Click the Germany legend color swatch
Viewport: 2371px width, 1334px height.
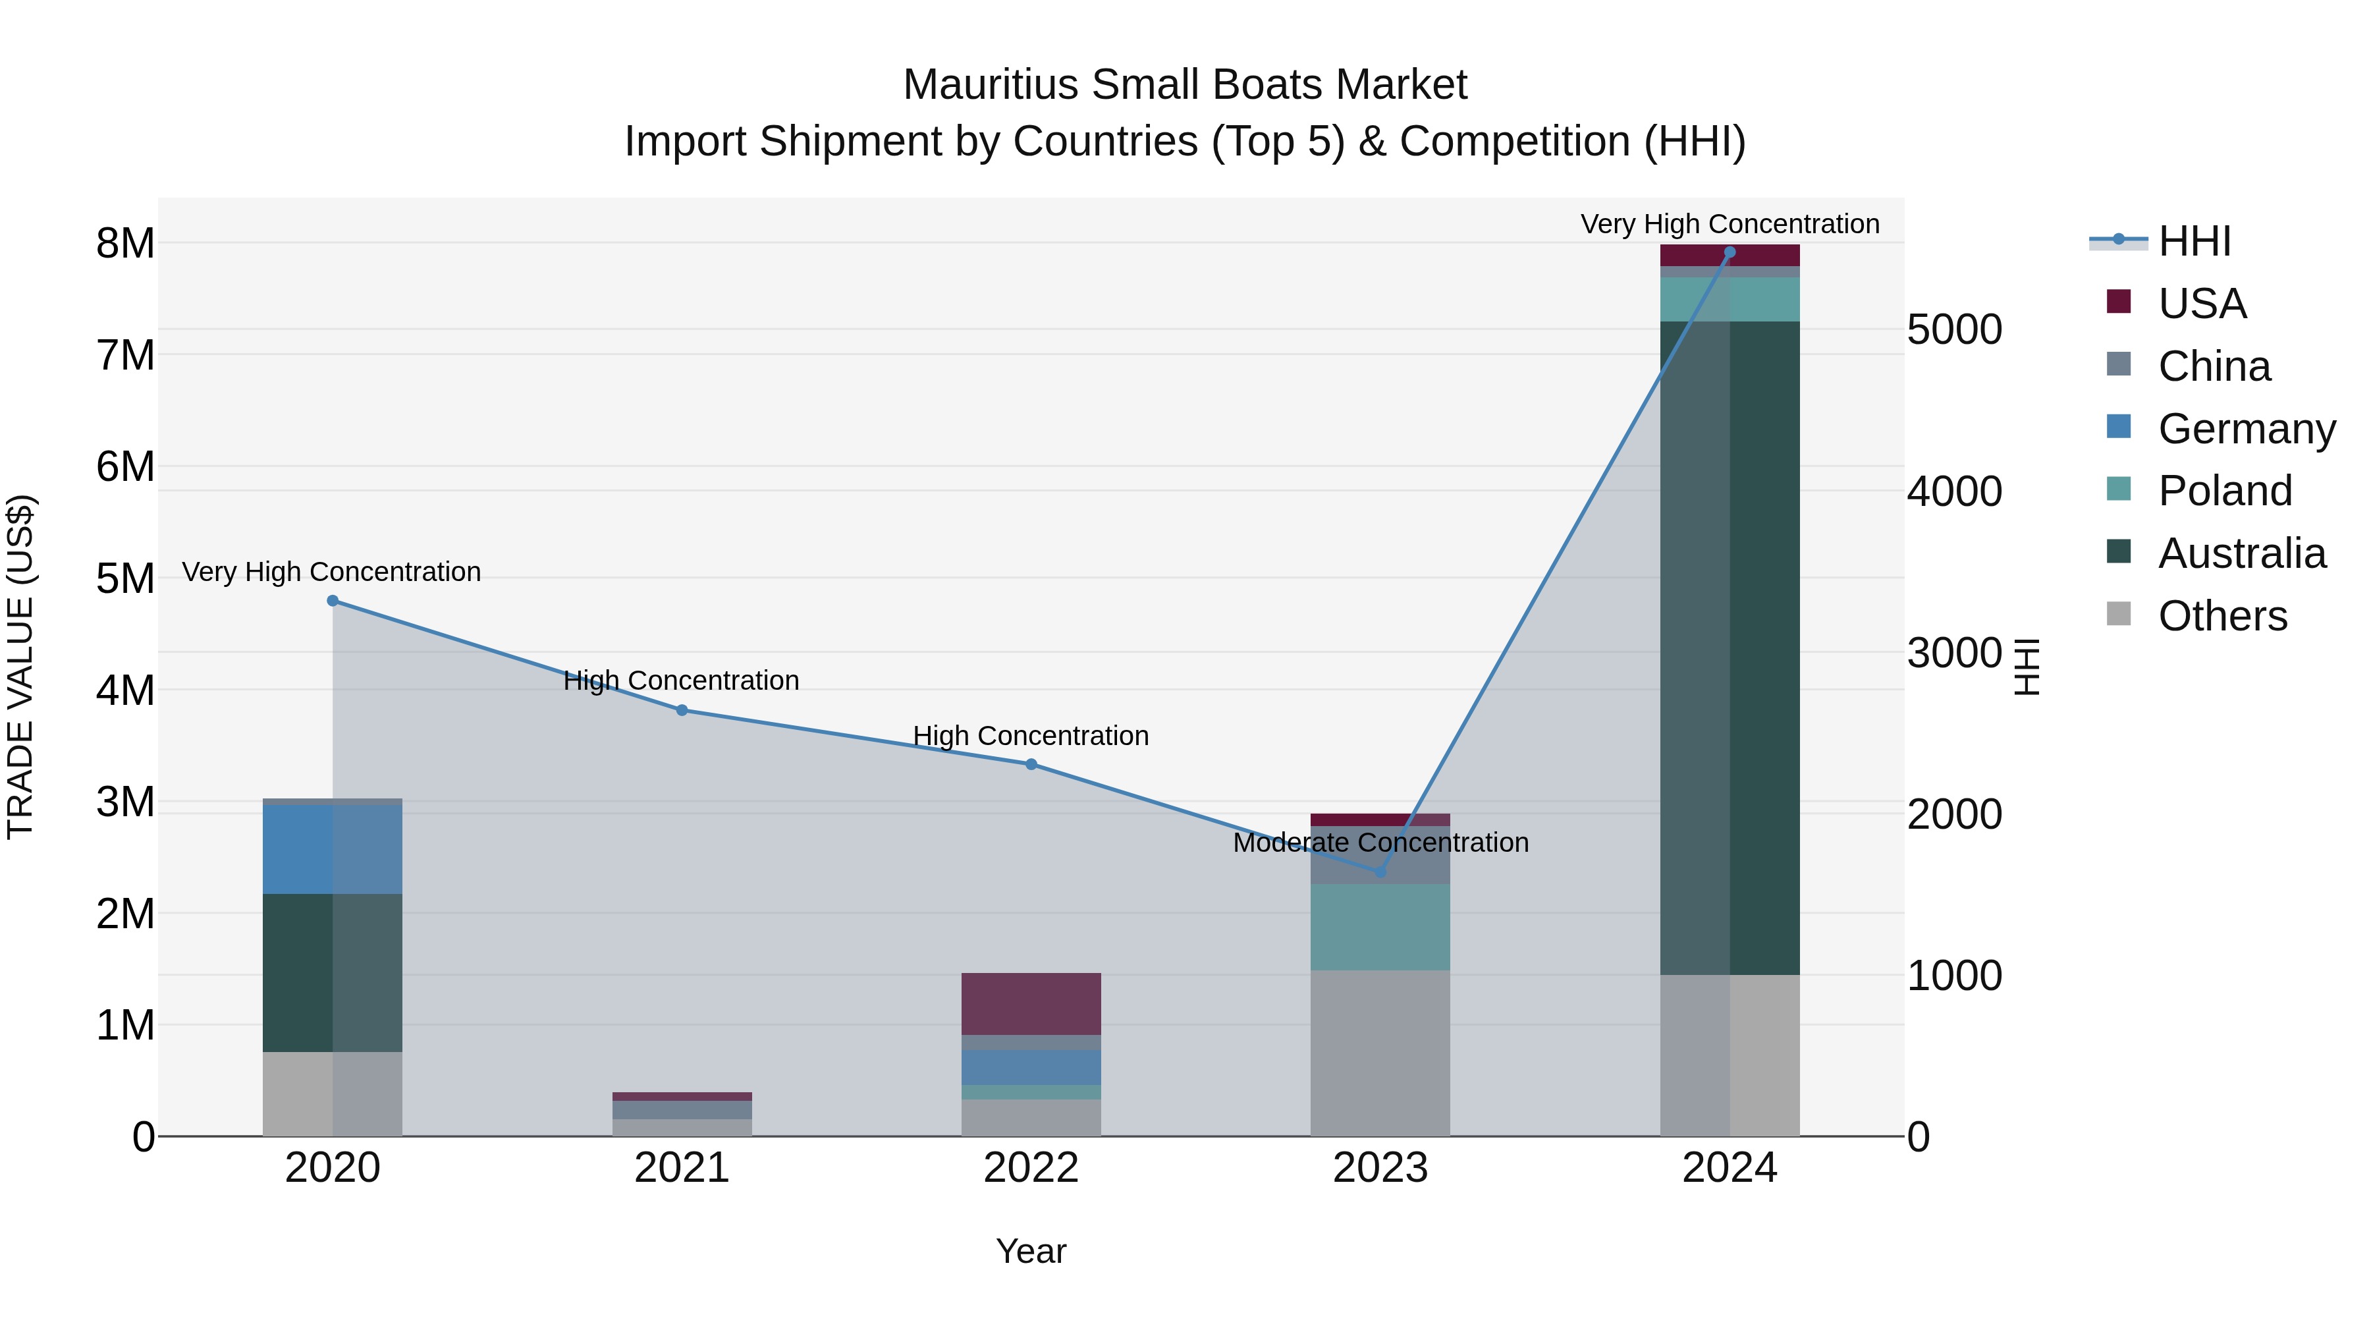point(2119,426)
